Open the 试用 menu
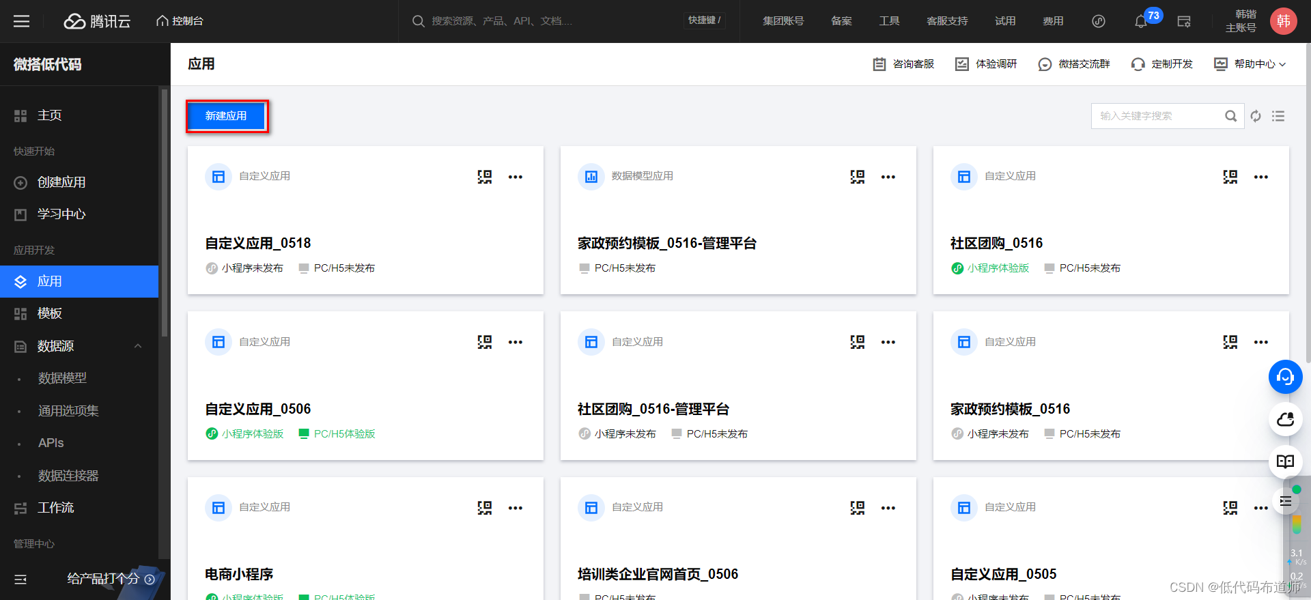1311x600 pixels. tap(1005, 21)
